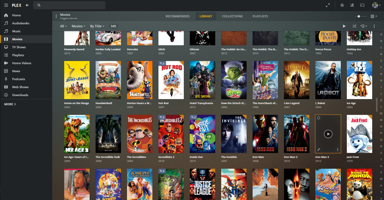
Task: Open the user avatar account menu
Action: pyautogui.click(x=376, y=5)
